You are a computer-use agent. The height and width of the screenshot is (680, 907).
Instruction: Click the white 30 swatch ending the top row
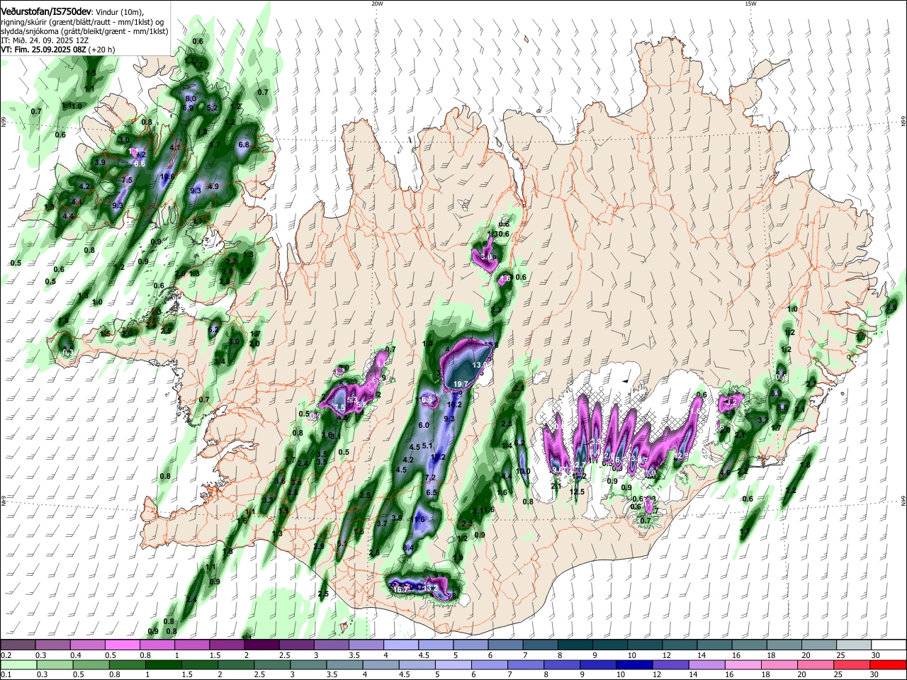click(x=889, y=645)
